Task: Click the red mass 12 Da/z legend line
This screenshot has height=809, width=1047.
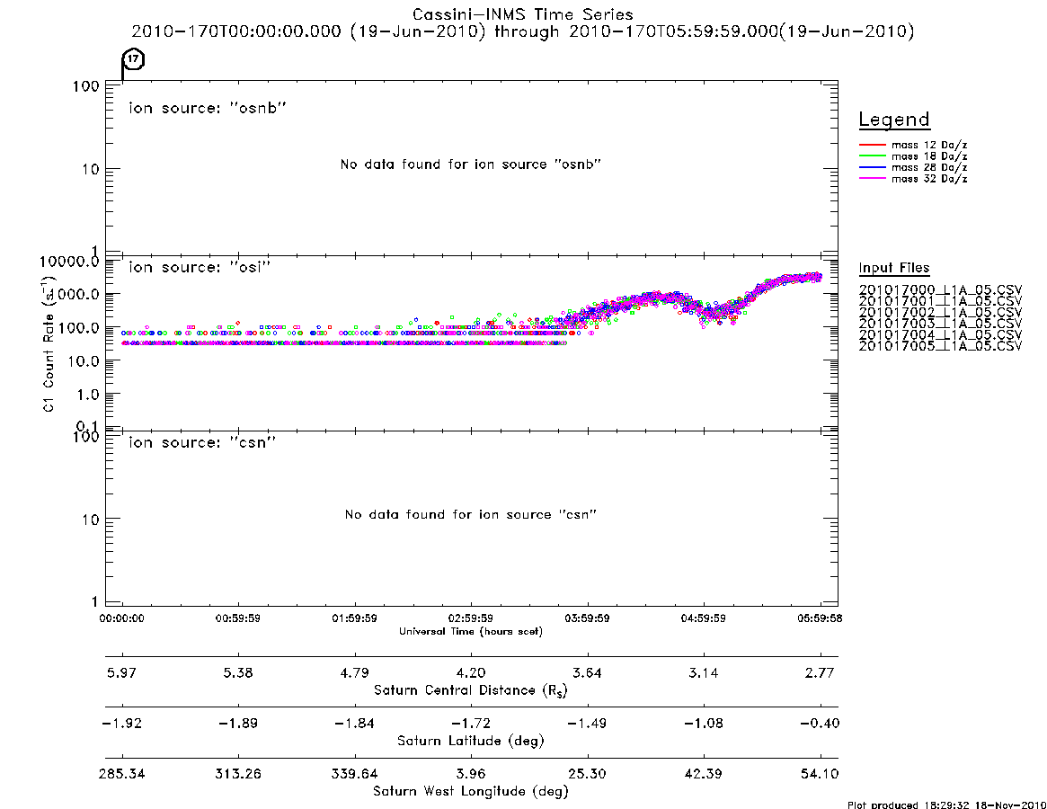Action: click(x=872, y=145)
